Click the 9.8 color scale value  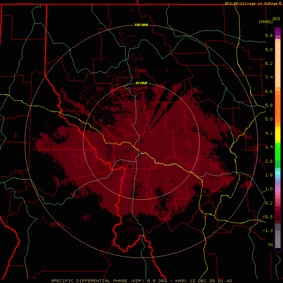coord(269,35)
